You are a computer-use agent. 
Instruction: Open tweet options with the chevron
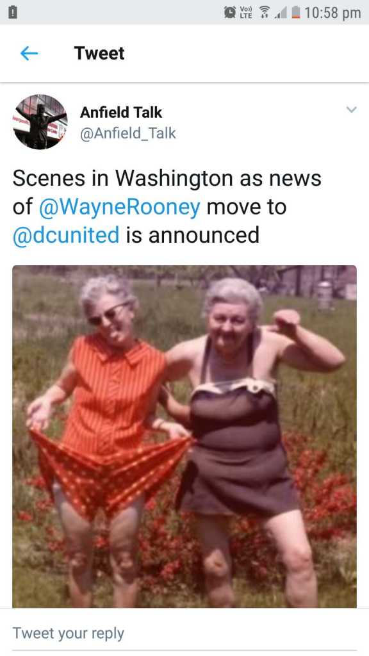pos(352,110)
